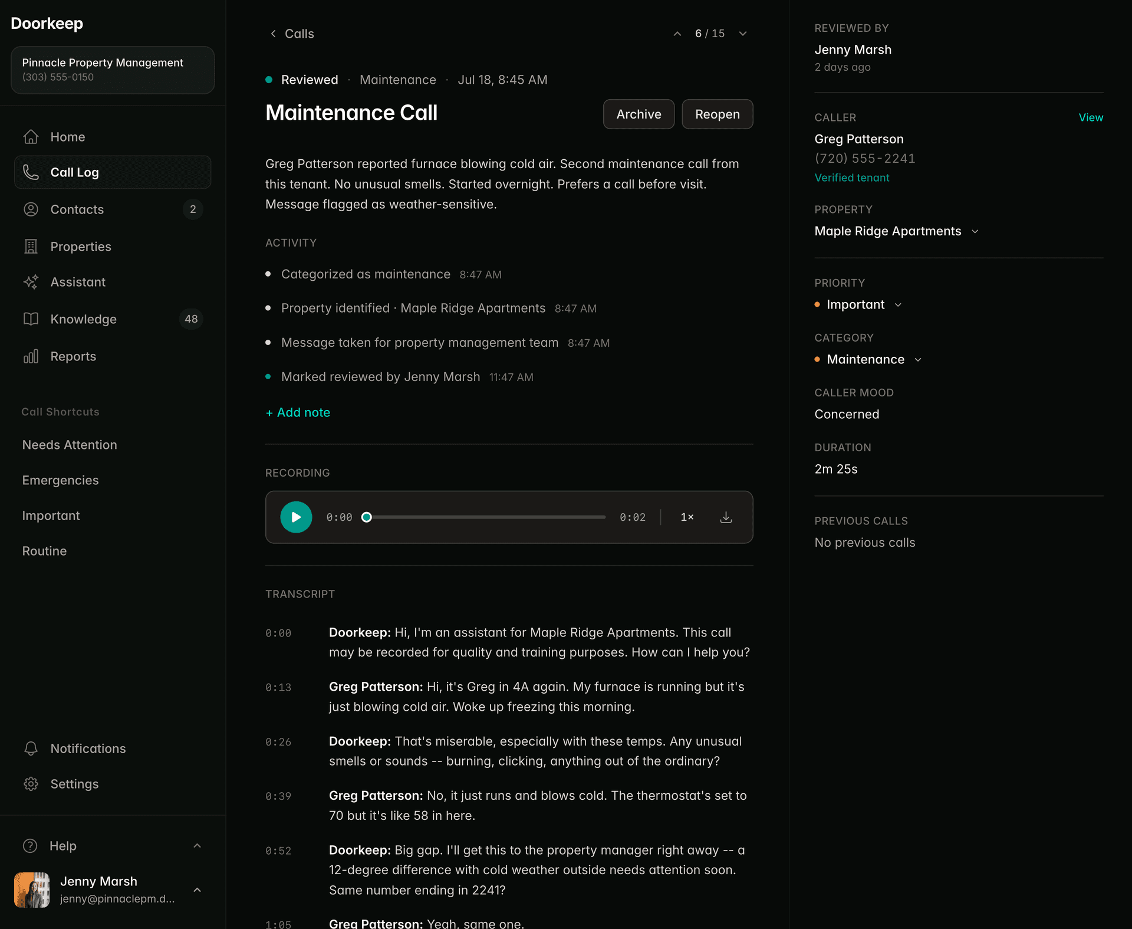The height and width of the screenshot is (929, 1132).
Task: Click the 0:13 transcript timestamp
Action: pyautogui.click(x=278, y=687)
